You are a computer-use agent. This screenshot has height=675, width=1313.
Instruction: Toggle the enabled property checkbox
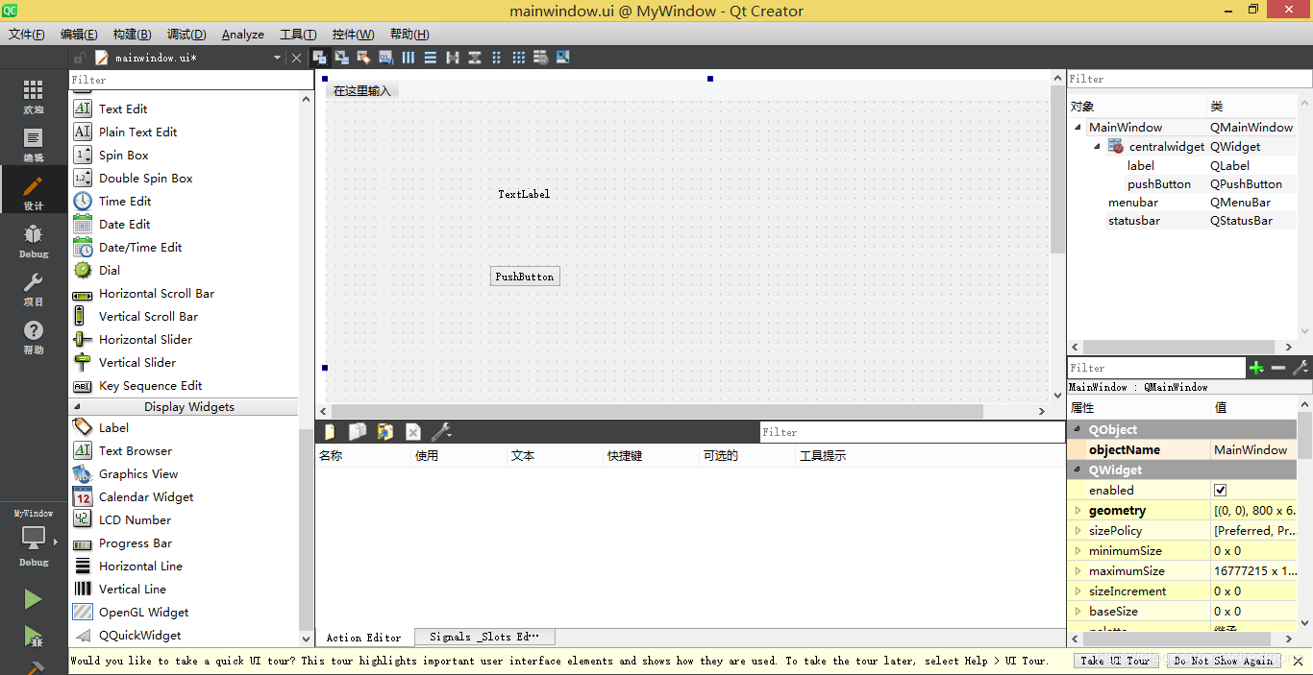tap(1221, 490)
